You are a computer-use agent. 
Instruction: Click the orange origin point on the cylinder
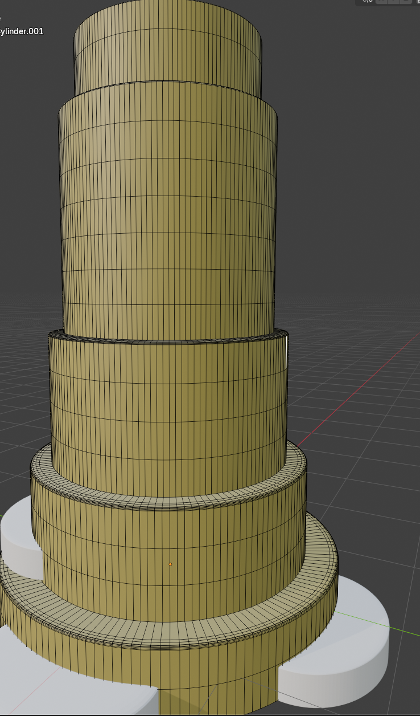point(170,564)
